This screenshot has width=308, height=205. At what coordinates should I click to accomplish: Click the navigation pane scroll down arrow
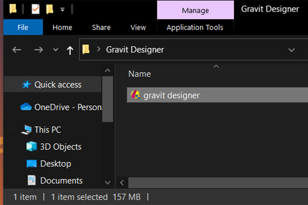[107, 183]
